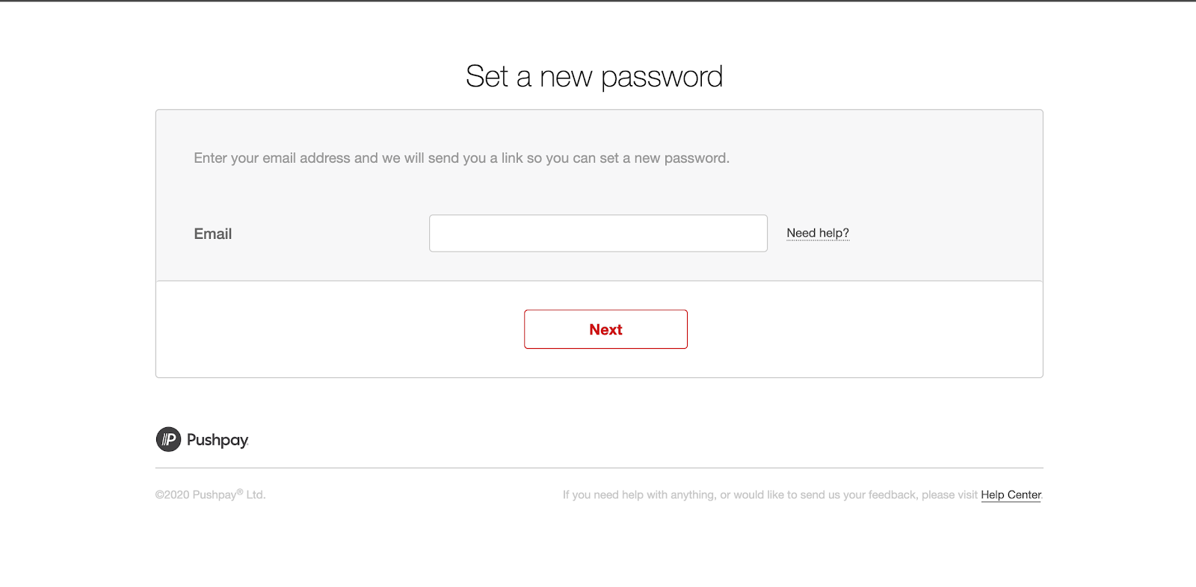Click the Set a new password heading
Image resolution: width=1196 pixels, height=587 pixels.
click(596, 75)
